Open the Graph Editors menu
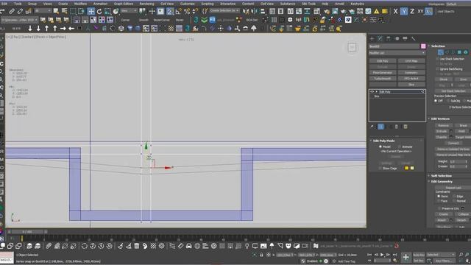The image size is (471, 265). coord(123,4)
